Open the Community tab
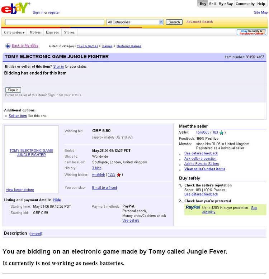Viewport: 269px width, 279px height. pyautogui.click(x=245, y=4)
